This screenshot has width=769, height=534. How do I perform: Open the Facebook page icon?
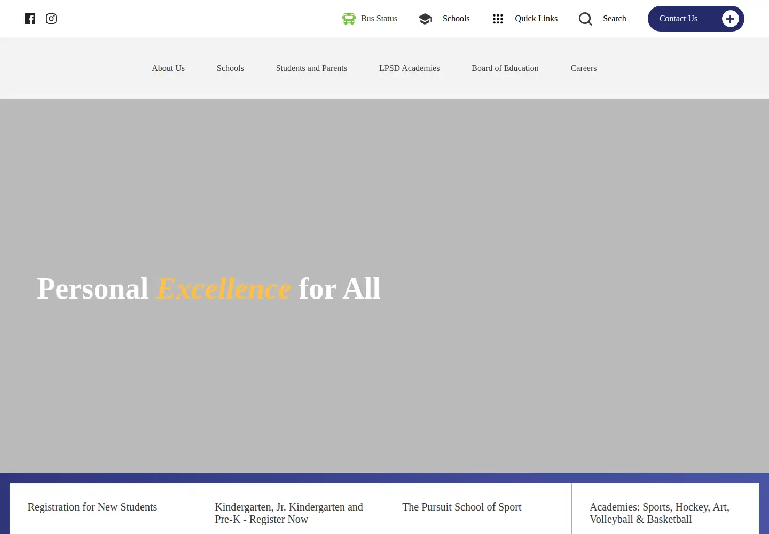(30, 19)
